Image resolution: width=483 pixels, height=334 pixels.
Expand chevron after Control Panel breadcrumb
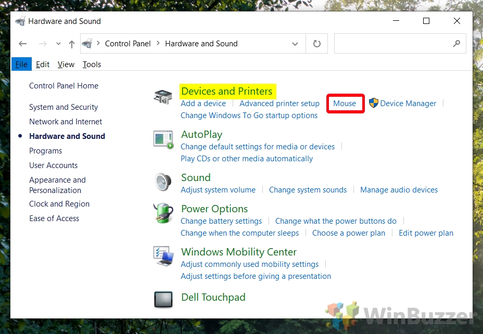158,43
